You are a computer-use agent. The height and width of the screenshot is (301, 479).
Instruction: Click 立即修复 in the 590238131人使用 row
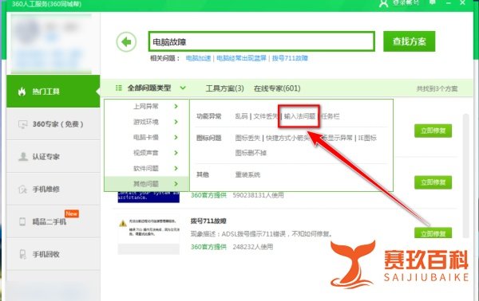pos(433,182)
